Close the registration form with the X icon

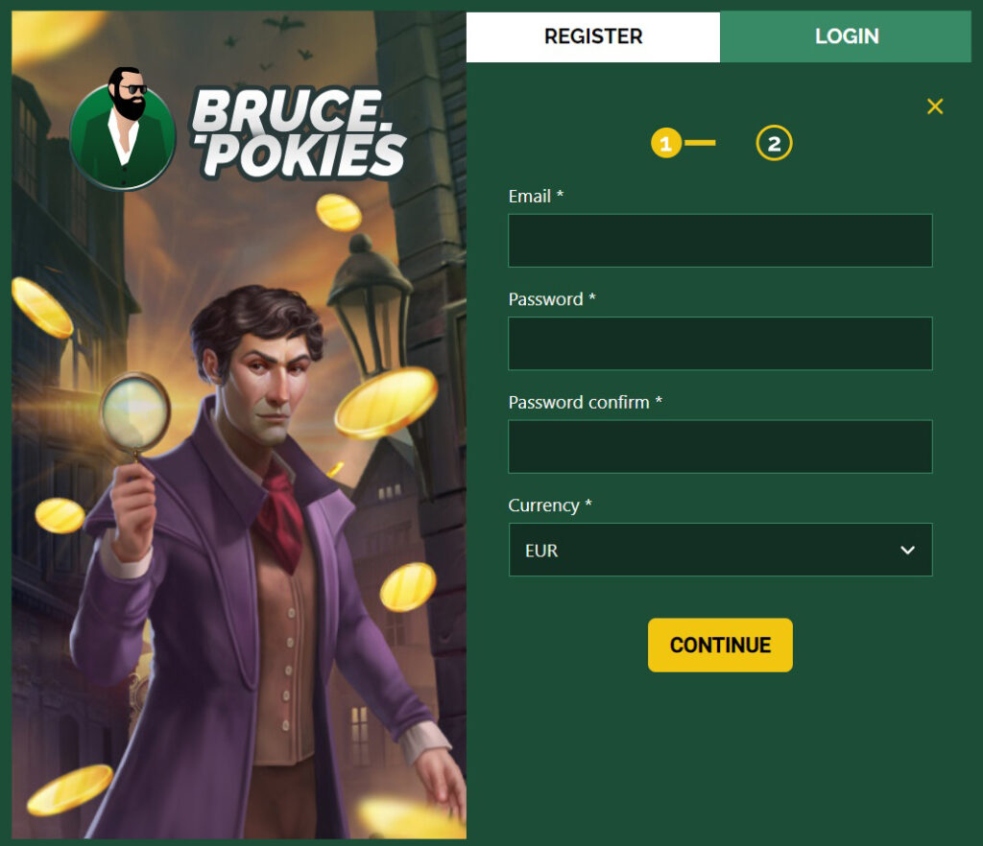(x=935, y=106)
